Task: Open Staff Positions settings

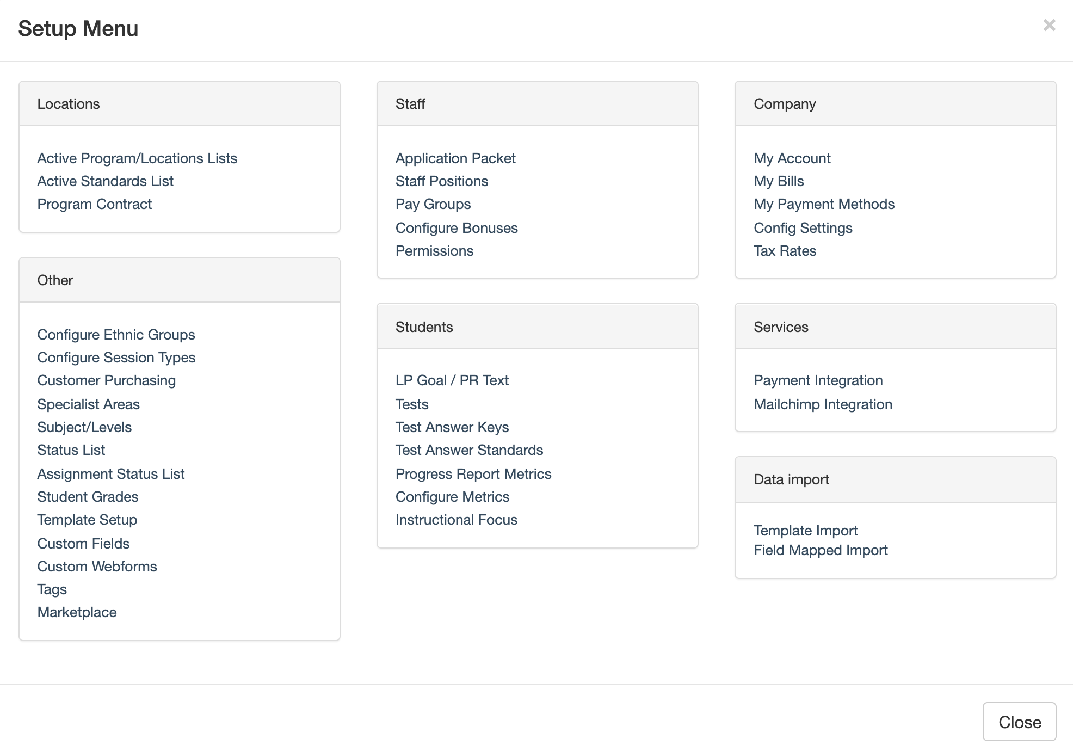Action: (x=441, y=181)
